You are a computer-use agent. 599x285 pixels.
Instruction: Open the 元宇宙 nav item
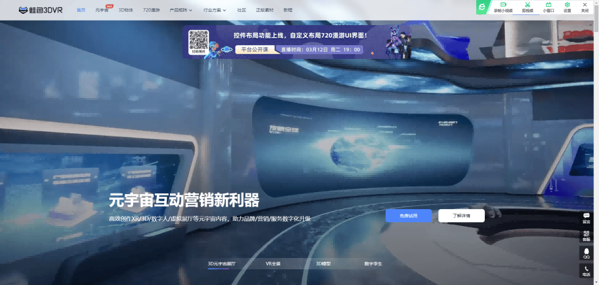click(x=102, y=10)
